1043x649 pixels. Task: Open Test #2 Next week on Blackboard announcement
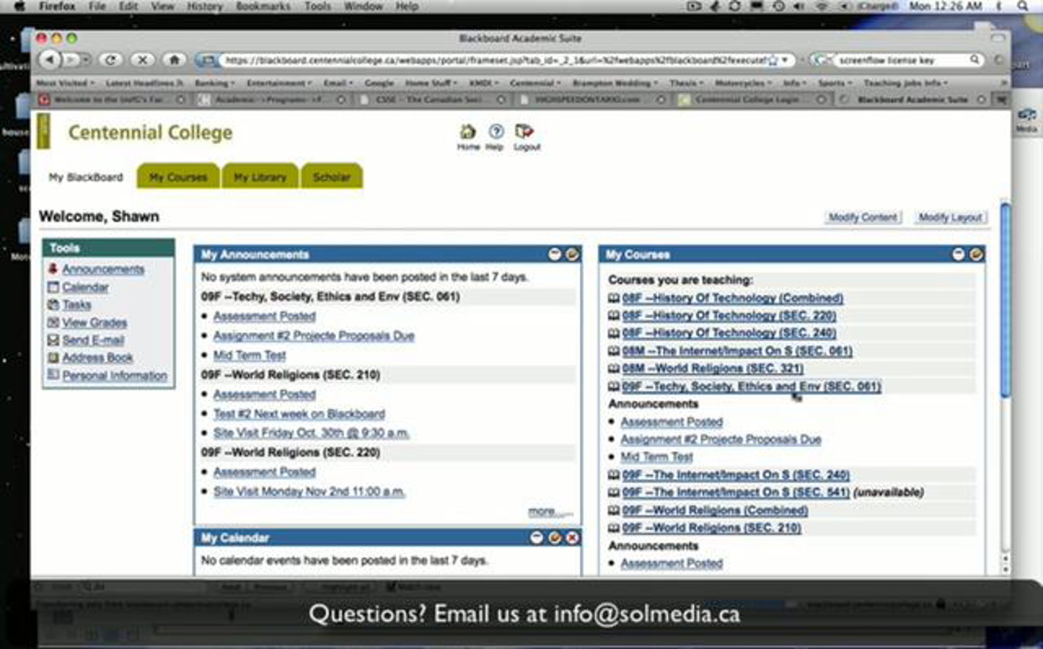[x=299, y=414]
